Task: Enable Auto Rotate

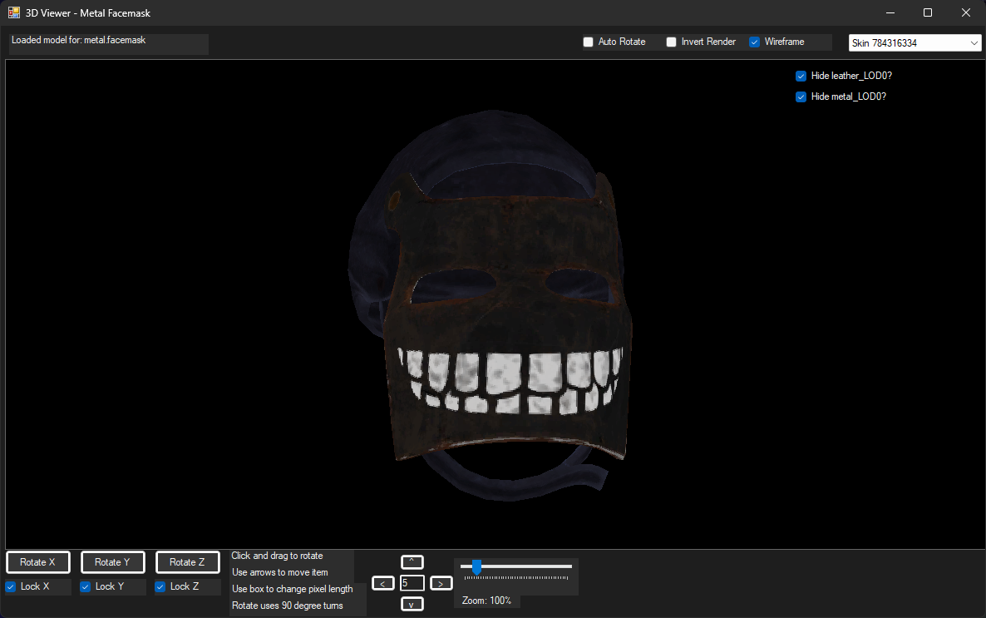Action: pos(589,41)
